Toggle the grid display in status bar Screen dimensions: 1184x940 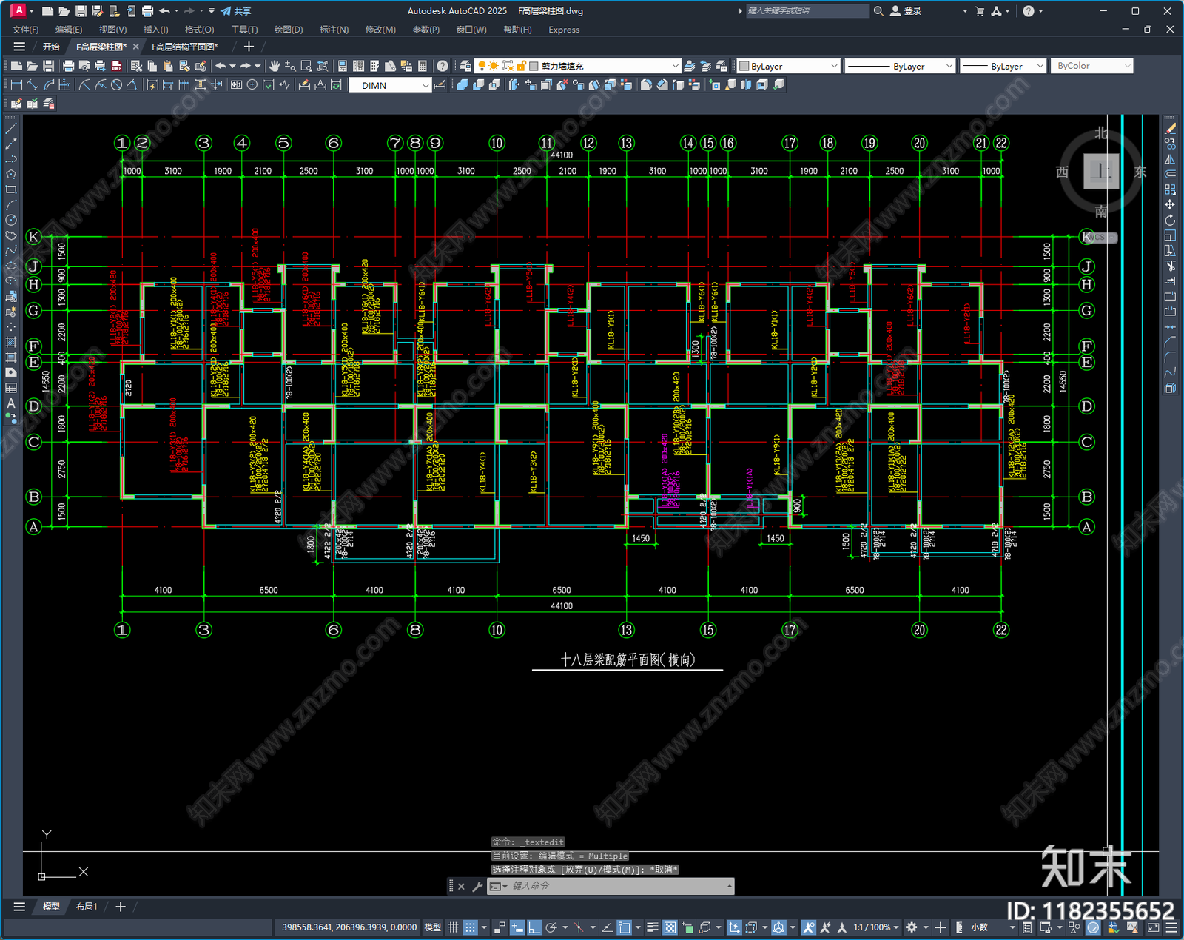[x=454, y=927]
